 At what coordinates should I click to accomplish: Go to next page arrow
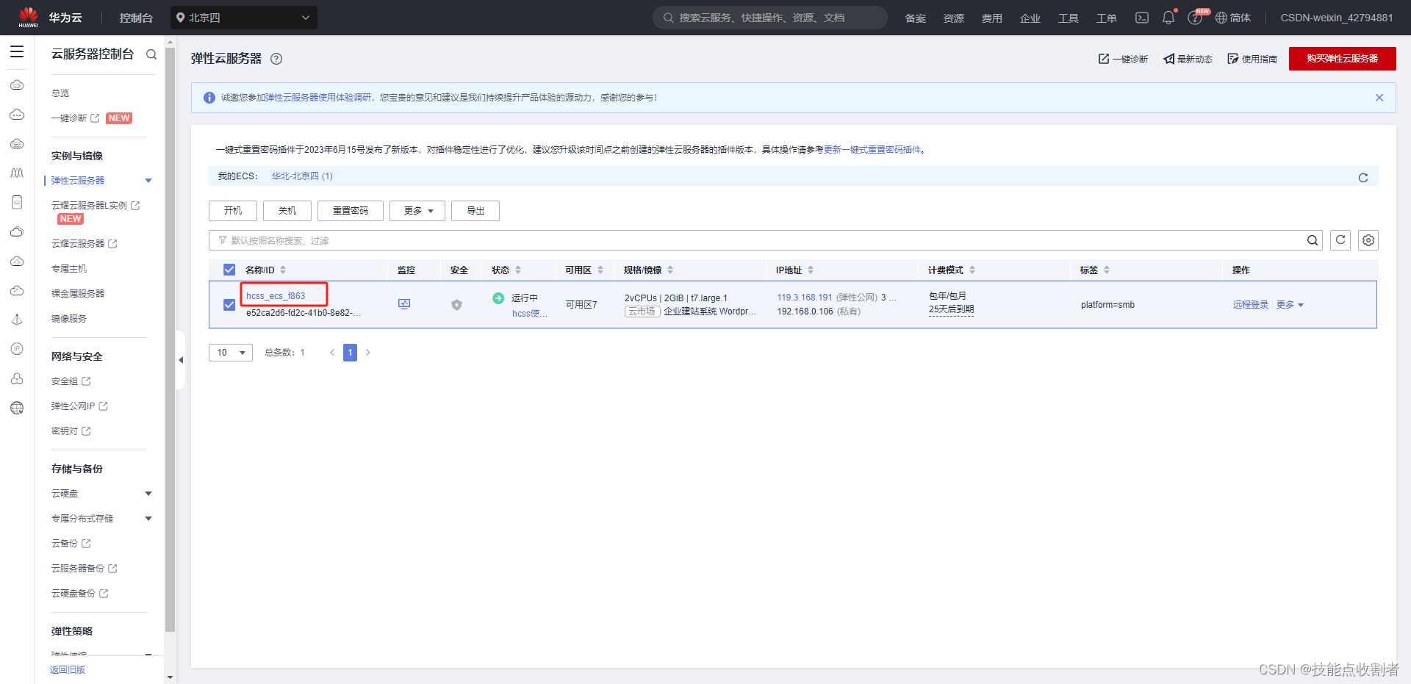(x=368, y=353)
